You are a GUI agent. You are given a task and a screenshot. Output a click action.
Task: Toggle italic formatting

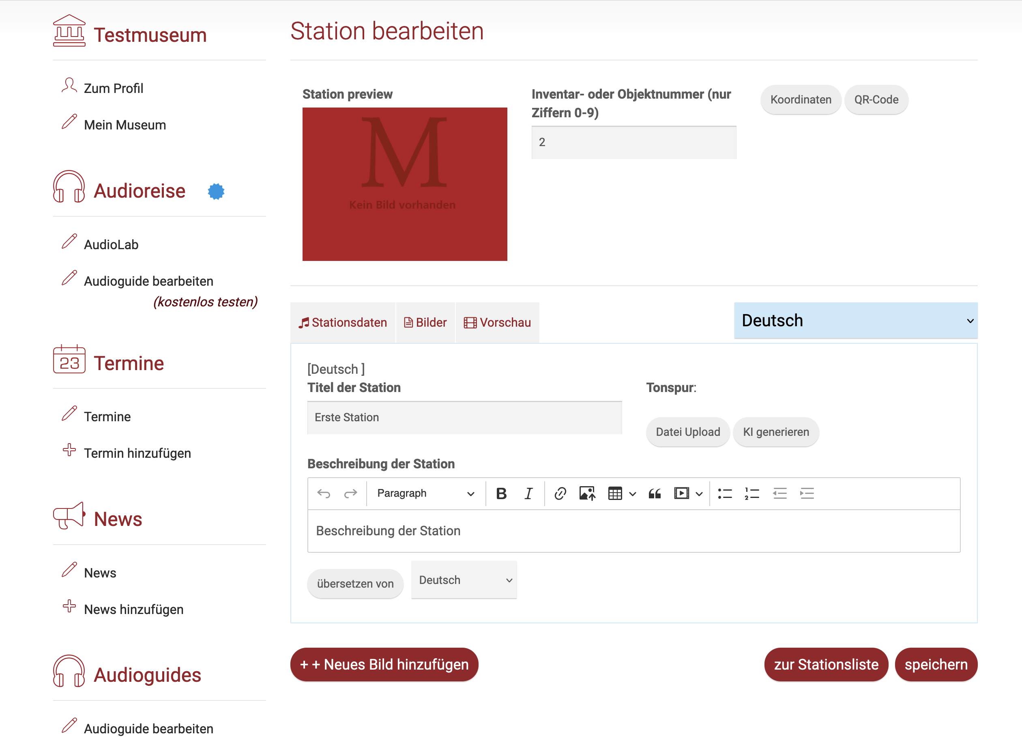[528, 493]
